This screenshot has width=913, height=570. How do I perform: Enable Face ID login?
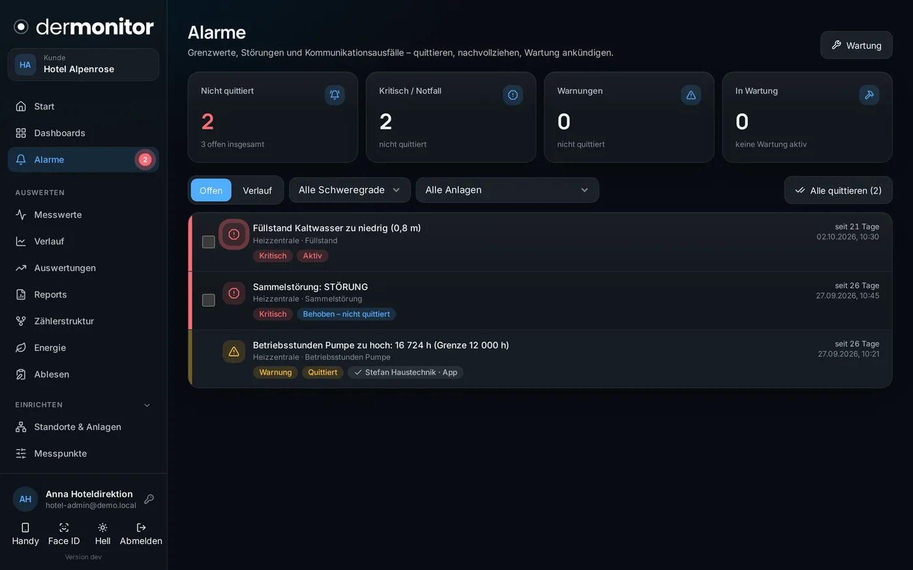point(64,534)
